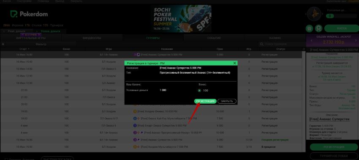Image resolution: width=359 pixels, height=160 pixels.
Task: Open the medal achievements icon
Action: pyautogui.click(x=318, y=28)
